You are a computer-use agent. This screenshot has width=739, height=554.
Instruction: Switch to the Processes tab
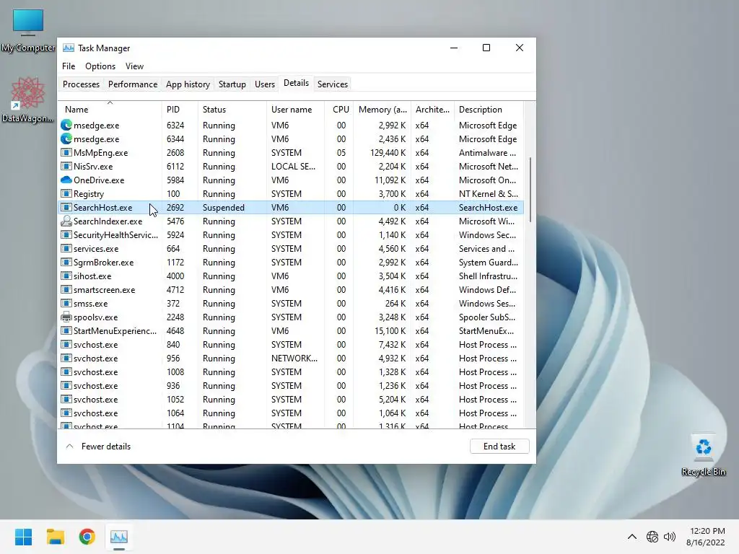tap(81, 84)
